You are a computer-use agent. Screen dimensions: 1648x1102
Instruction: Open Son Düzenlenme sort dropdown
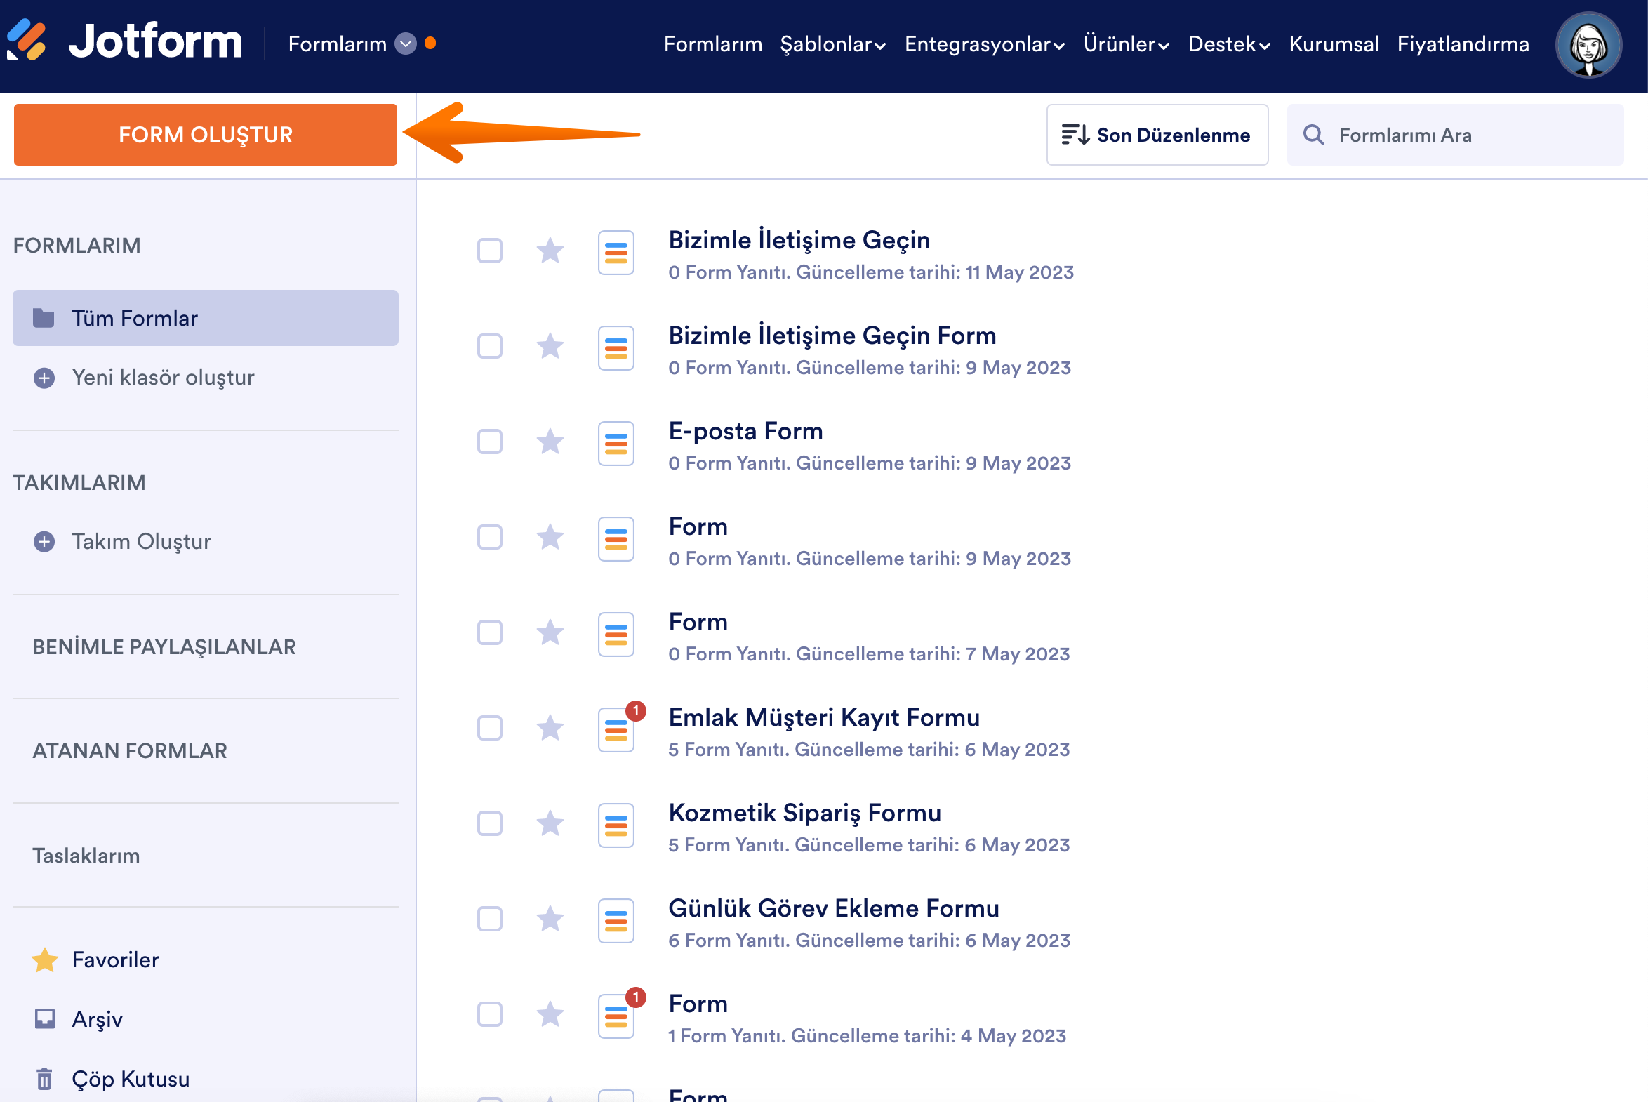pos(1156,135)
